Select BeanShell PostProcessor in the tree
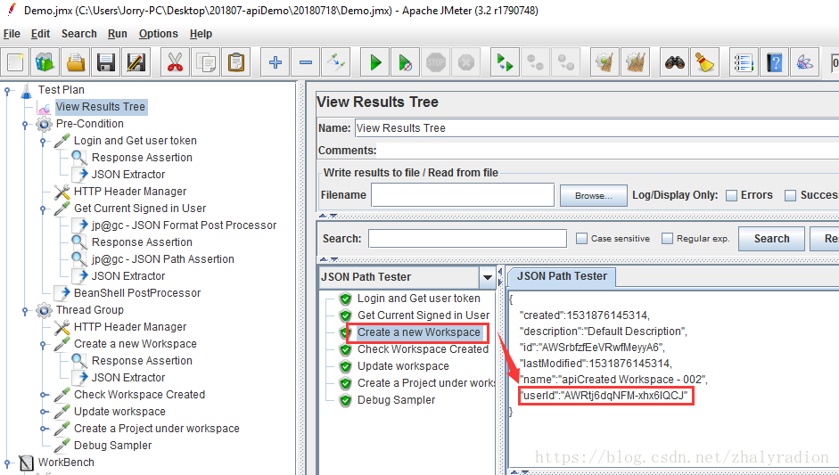The width and height of the screenshot is (839, 475). 137,293
